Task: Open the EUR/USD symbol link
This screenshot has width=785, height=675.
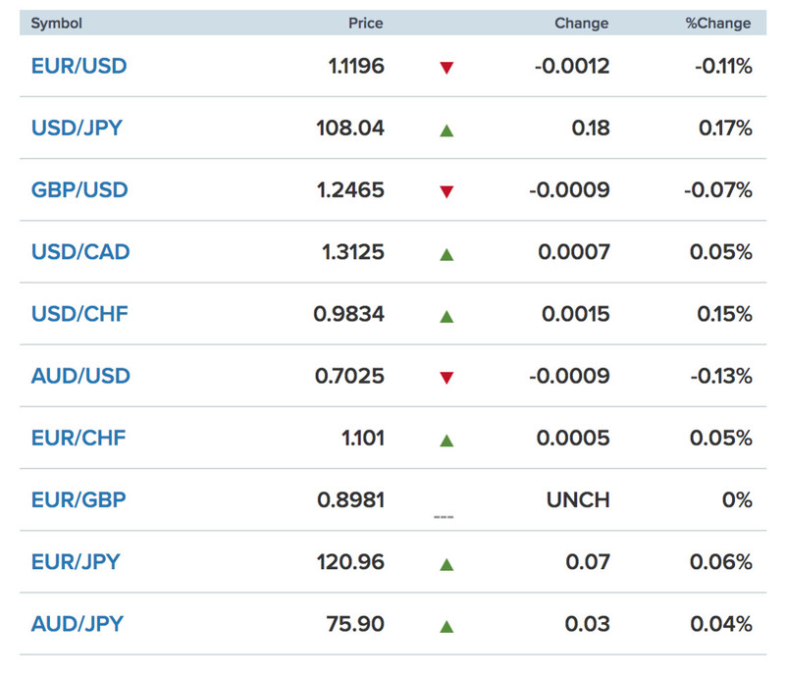Action: (x=78, y=66)
